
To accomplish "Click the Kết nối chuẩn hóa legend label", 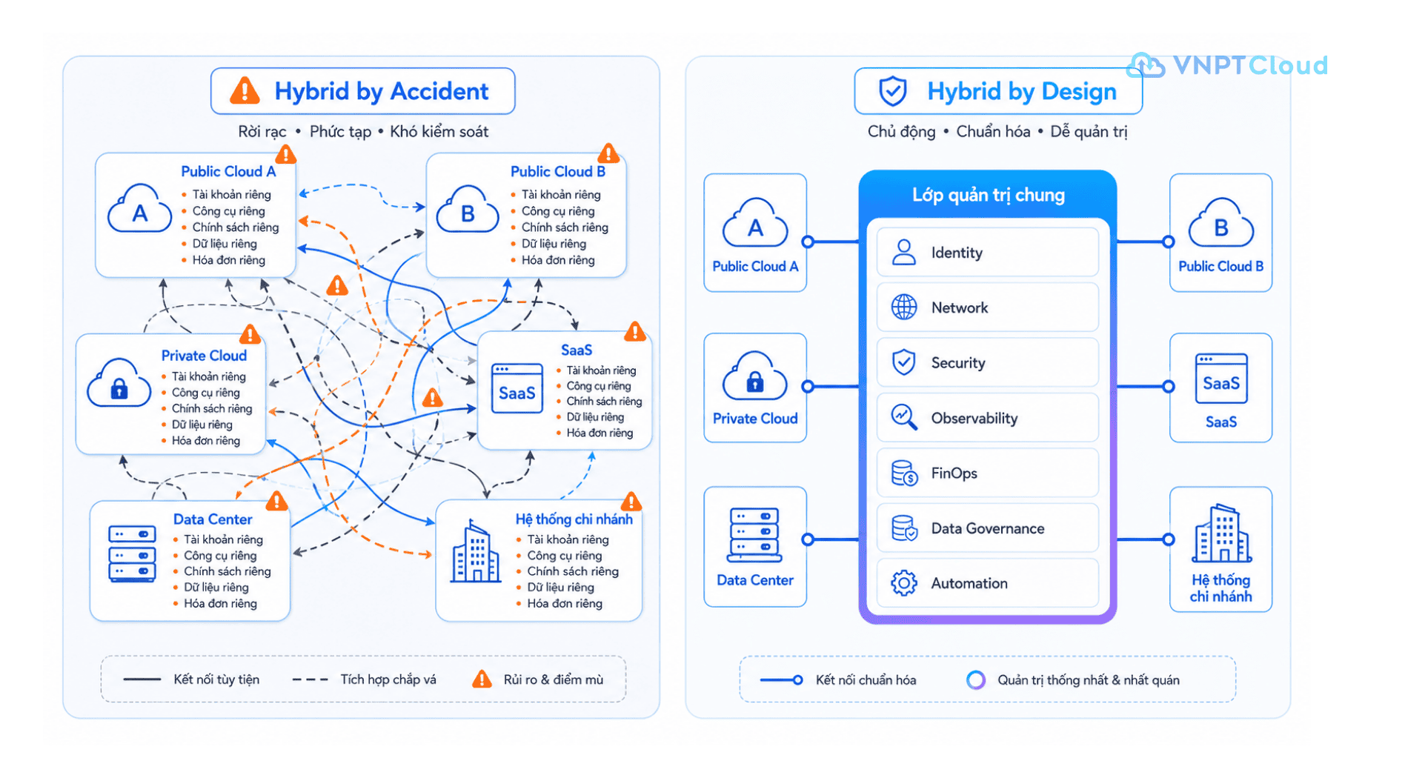I will (x=866, y=679).
